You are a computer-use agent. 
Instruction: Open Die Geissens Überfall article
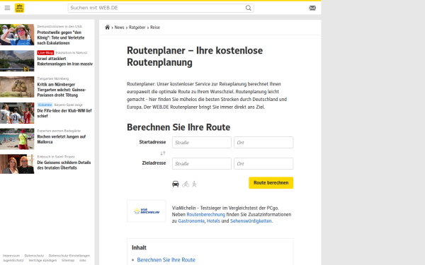64,165
